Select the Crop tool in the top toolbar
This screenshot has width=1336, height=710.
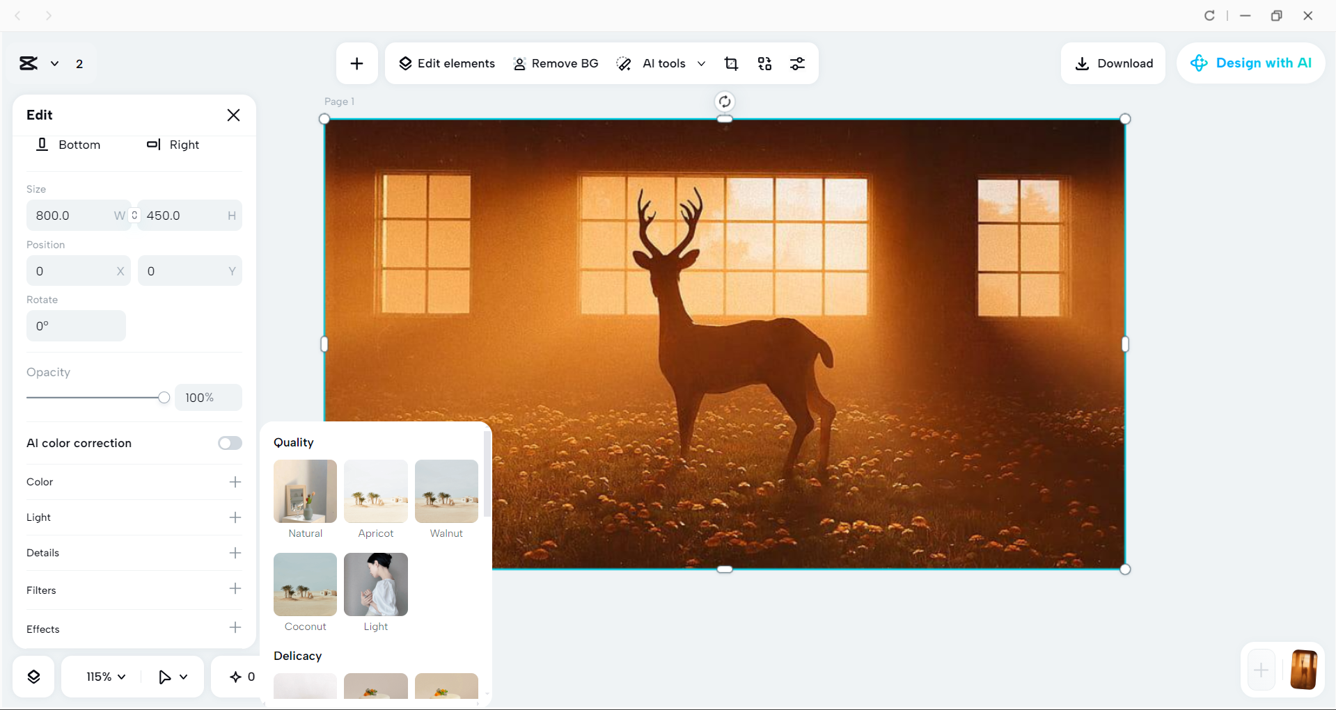731,63
